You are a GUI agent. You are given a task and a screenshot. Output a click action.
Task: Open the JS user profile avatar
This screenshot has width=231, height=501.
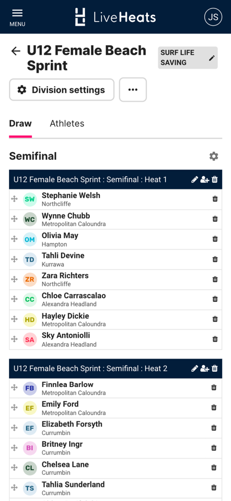point(213,17)
